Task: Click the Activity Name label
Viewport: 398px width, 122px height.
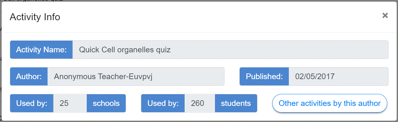Action: point(41,49)
